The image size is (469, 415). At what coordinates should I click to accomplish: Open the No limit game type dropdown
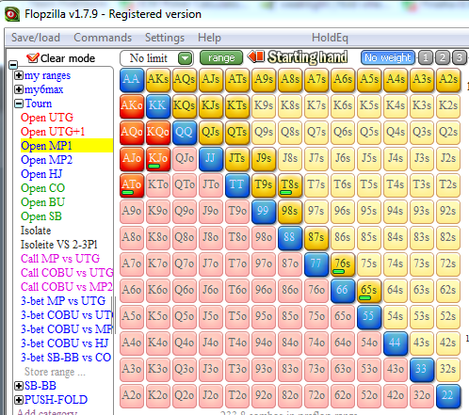pos(186,58)
